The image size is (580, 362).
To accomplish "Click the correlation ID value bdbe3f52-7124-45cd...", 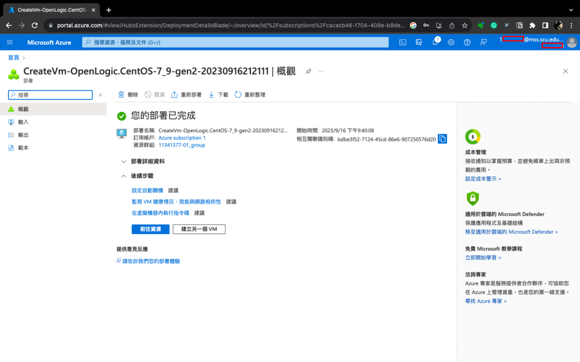I will click(x=386, y=139).
